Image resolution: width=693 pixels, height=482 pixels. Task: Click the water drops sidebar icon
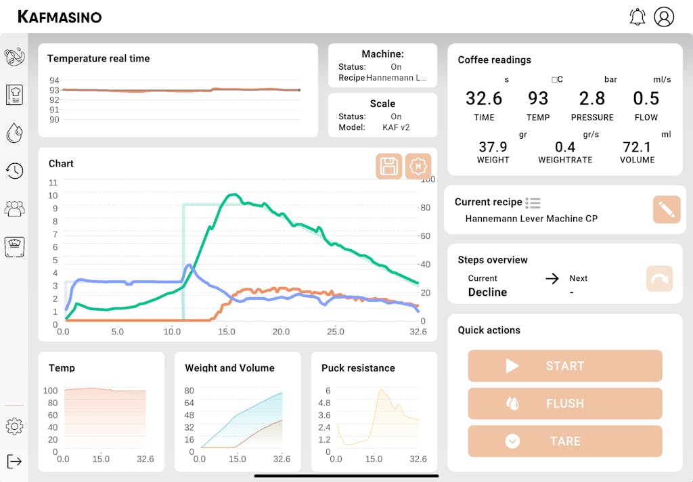(x=14, y=133)
